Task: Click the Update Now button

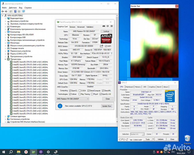Action: pos(106,106)
